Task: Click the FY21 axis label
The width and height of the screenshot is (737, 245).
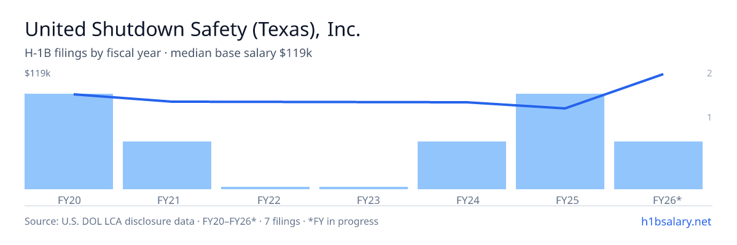Action: [167, 200]
